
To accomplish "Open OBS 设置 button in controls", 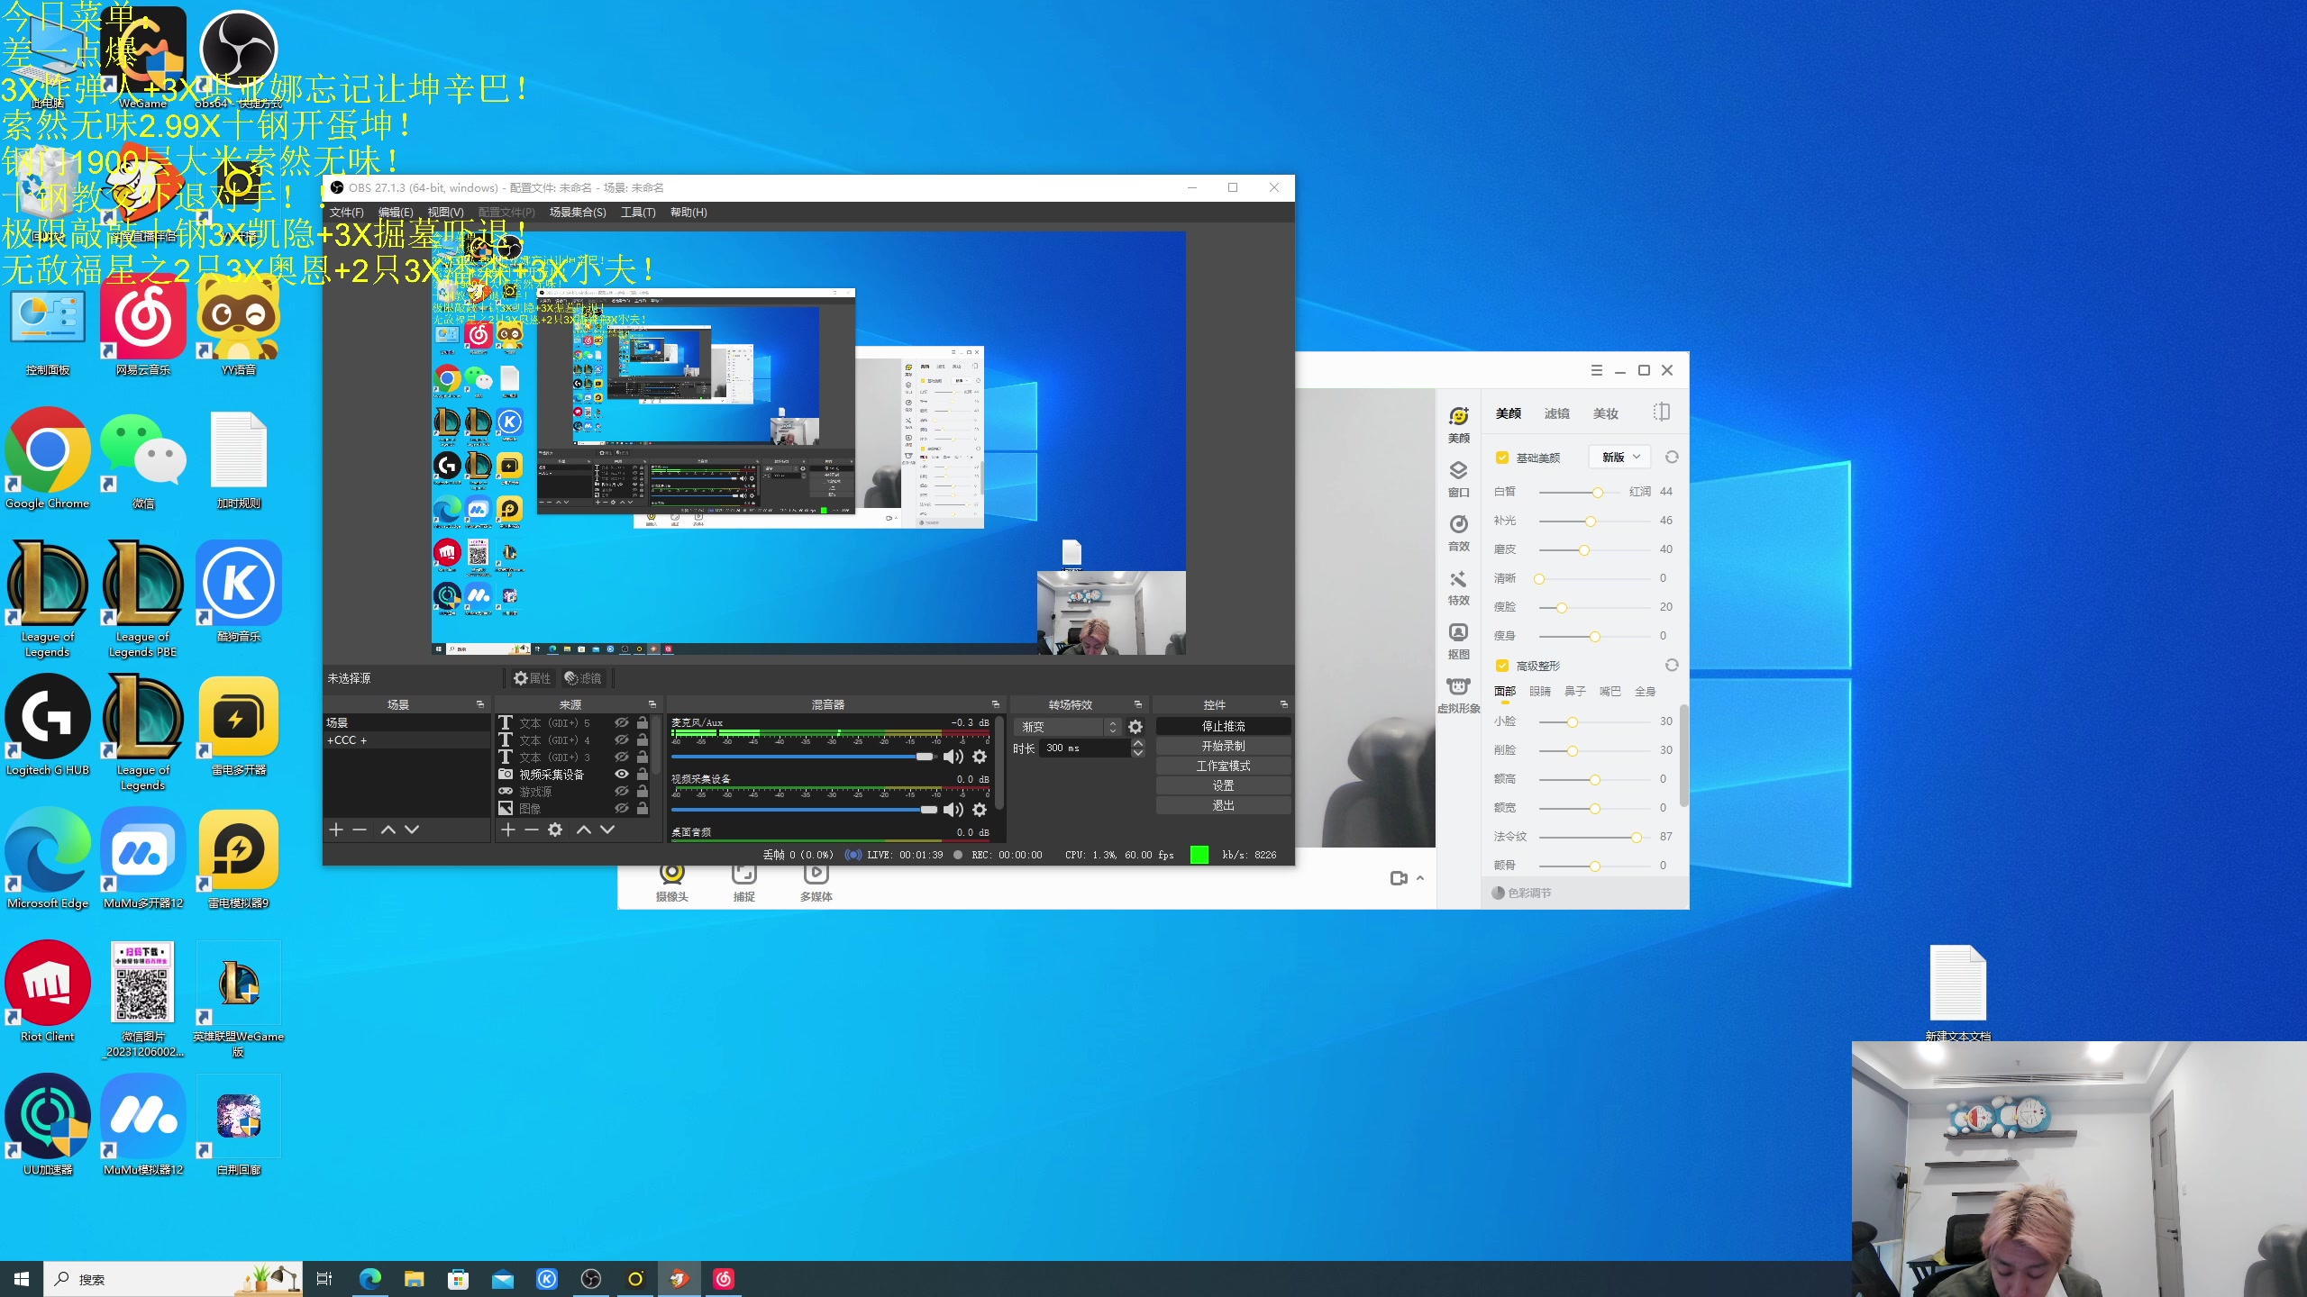I will [x=1223, y=785].
